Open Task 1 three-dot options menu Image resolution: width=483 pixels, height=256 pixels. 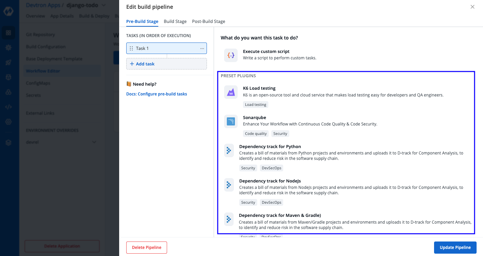(x=202, y=49)
